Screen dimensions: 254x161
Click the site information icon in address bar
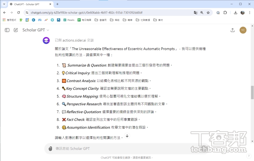point(27,12)
